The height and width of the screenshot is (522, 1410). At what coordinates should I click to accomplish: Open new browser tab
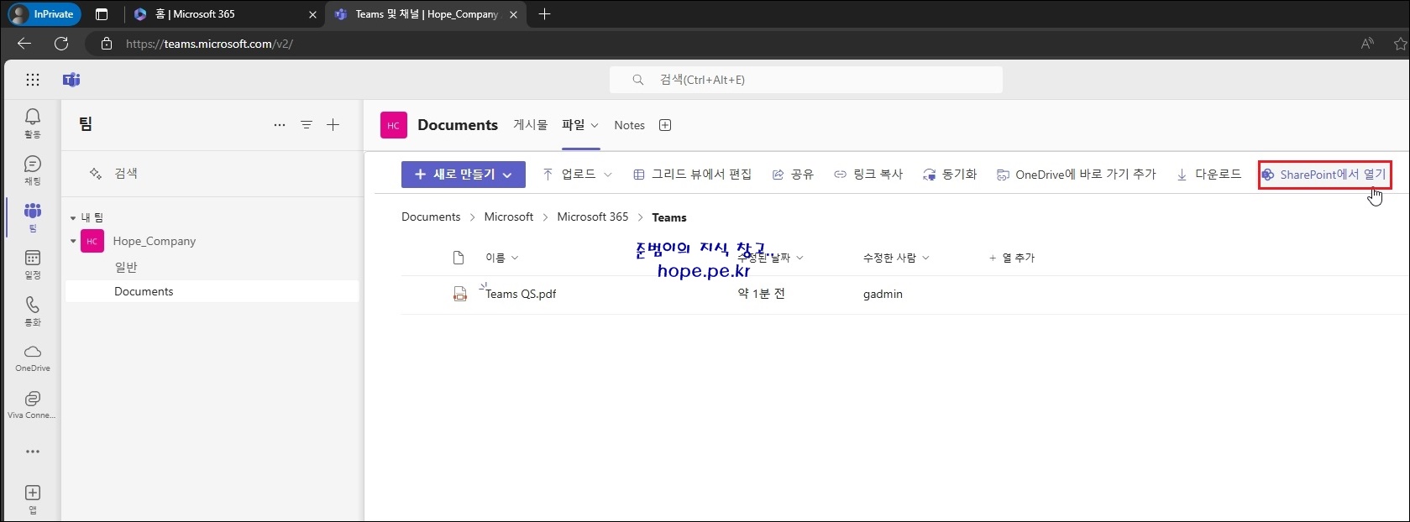tap(544, 14)
